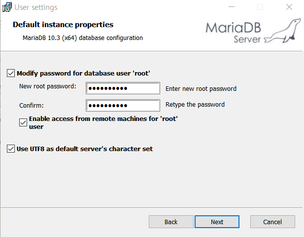The image size is (304, 237).
Task: Close the User settings window
Action: (289, 7)
